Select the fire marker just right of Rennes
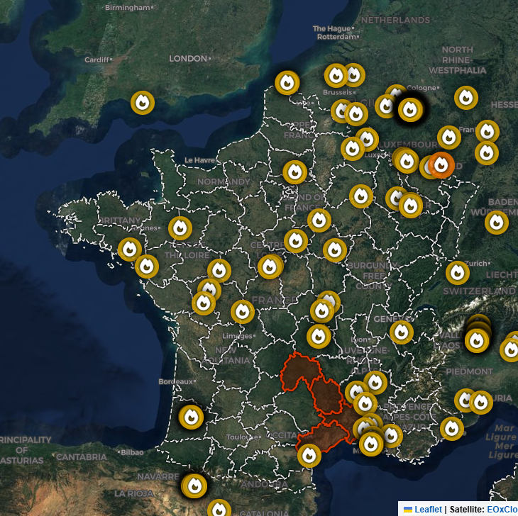 [180, 228]
